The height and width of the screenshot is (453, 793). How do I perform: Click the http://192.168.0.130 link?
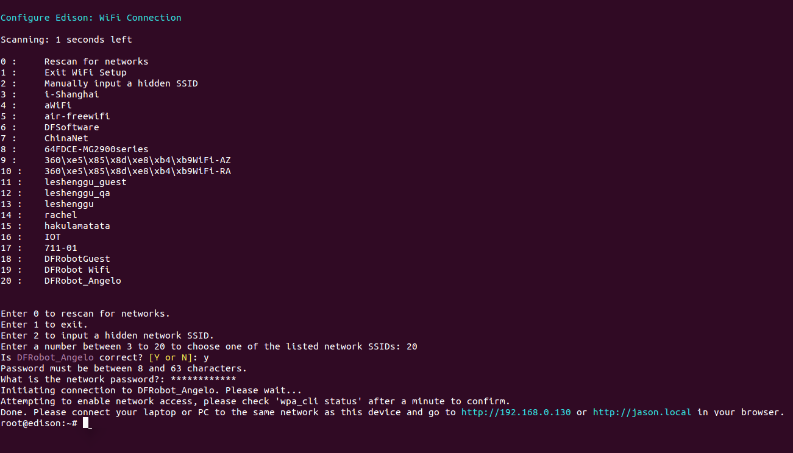coord(516,412)
